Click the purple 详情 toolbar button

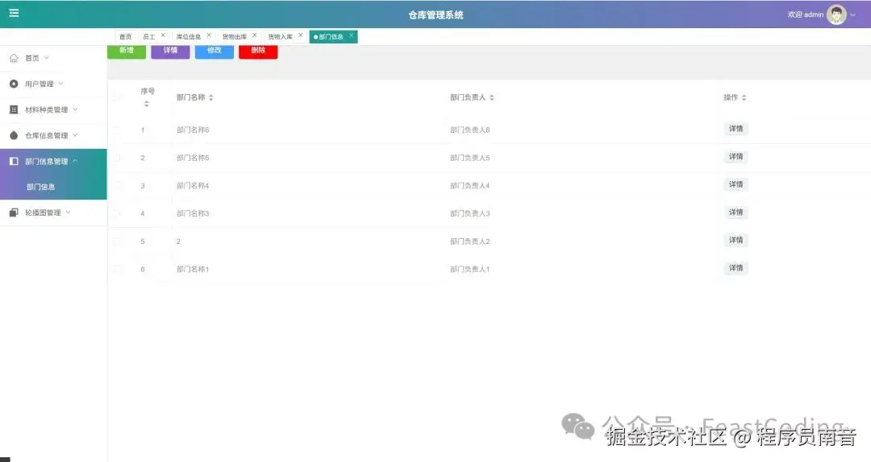[170, 52]
